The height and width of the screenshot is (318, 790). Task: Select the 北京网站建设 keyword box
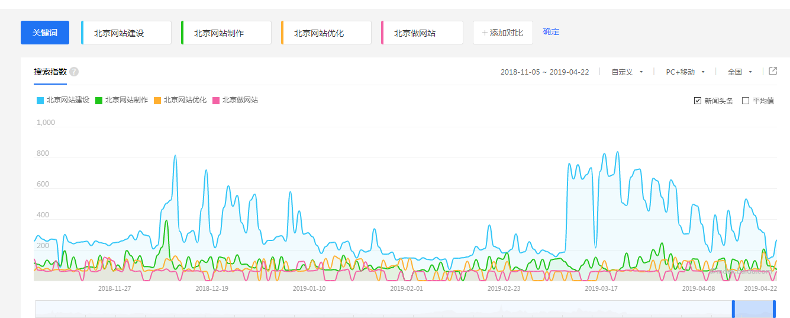coord(126,33)
